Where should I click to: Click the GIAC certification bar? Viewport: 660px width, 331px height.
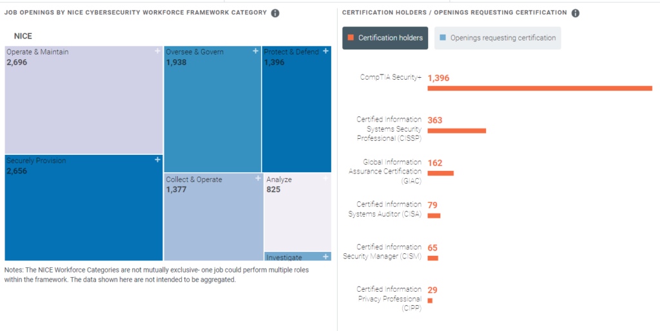[x=440, y=173]
